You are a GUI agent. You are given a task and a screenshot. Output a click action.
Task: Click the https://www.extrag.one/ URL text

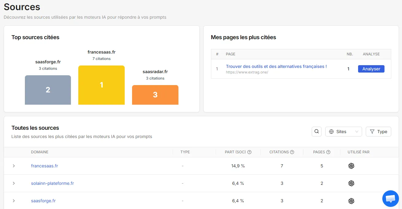247,72
